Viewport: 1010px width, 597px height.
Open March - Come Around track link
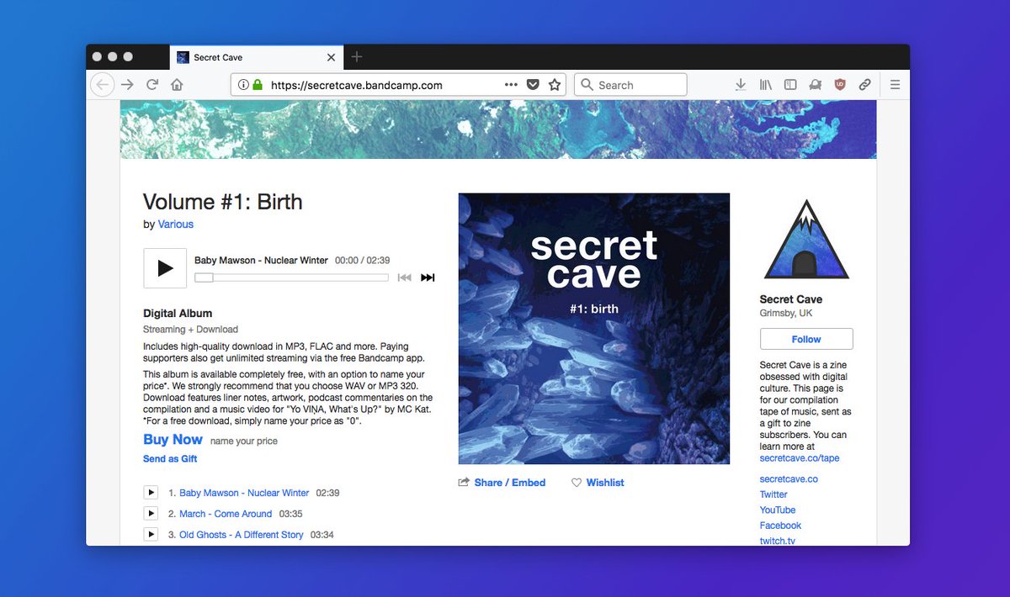(226, 514)
